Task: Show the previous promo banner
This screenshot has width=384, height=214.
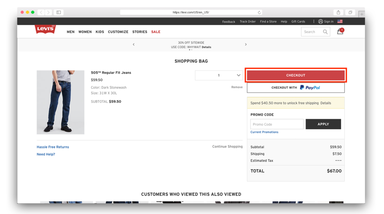Action: [x=133, y=45]
